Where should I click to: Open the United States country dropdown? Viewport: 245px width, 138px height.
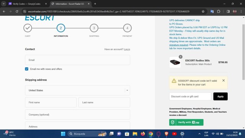coord(77,90)
